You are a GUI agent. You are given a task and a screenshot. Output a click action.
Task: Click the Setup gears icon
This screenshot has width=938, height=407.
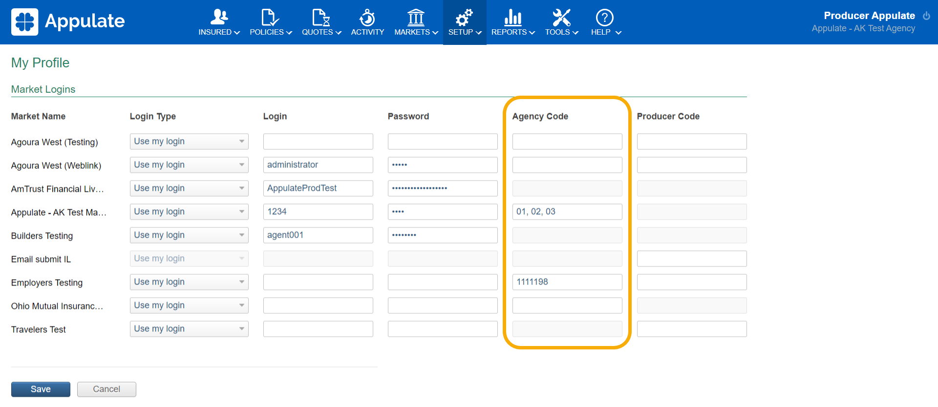click(x=464, y=17)
